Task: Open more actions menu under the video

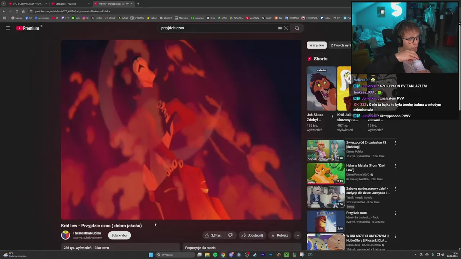Action: click(x=297, y=235)
